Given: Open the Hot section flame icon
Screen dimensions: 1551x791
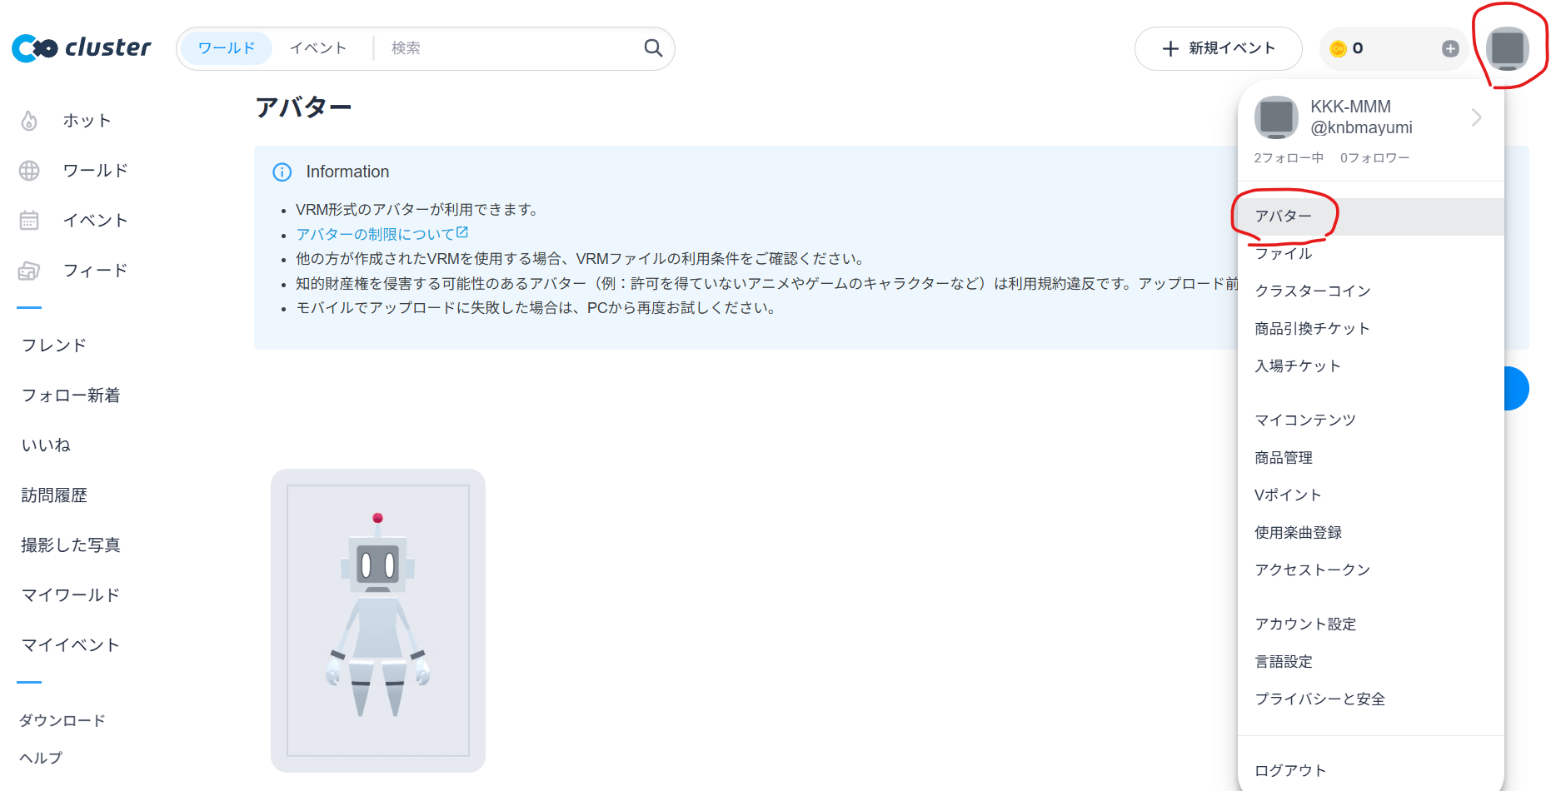Looking at the screenshot, I should click(x=29, y=122).
